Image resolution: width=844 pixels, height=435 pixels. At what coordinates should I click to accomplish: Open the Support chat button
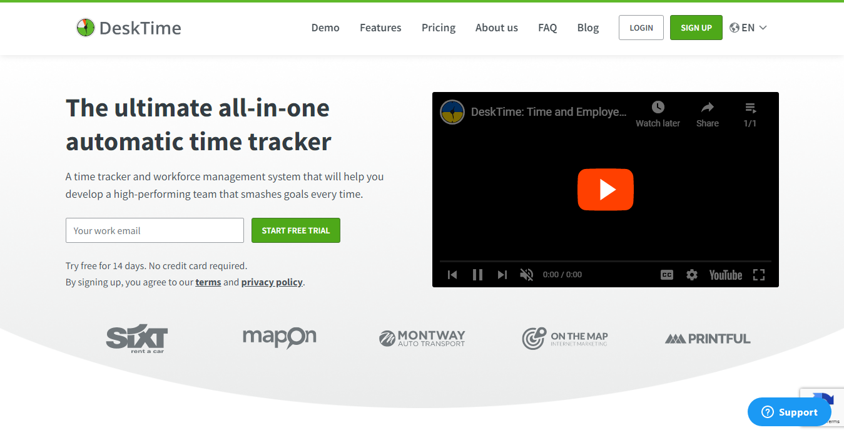tap(790, 412)
